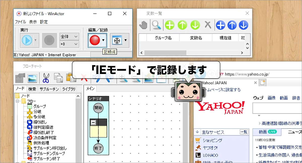This screenshot has height=163, width=302.
Task: Click the hand icon in 変数一覧 window
Action: (143, 25)
